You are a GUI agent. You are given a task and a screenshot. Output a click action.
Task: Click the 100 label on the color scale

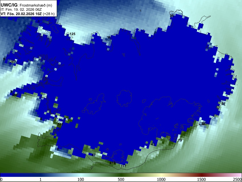[x=81, y=179]
